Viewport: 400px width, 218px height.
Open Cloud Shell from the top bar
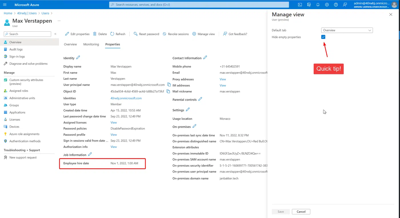300,5
